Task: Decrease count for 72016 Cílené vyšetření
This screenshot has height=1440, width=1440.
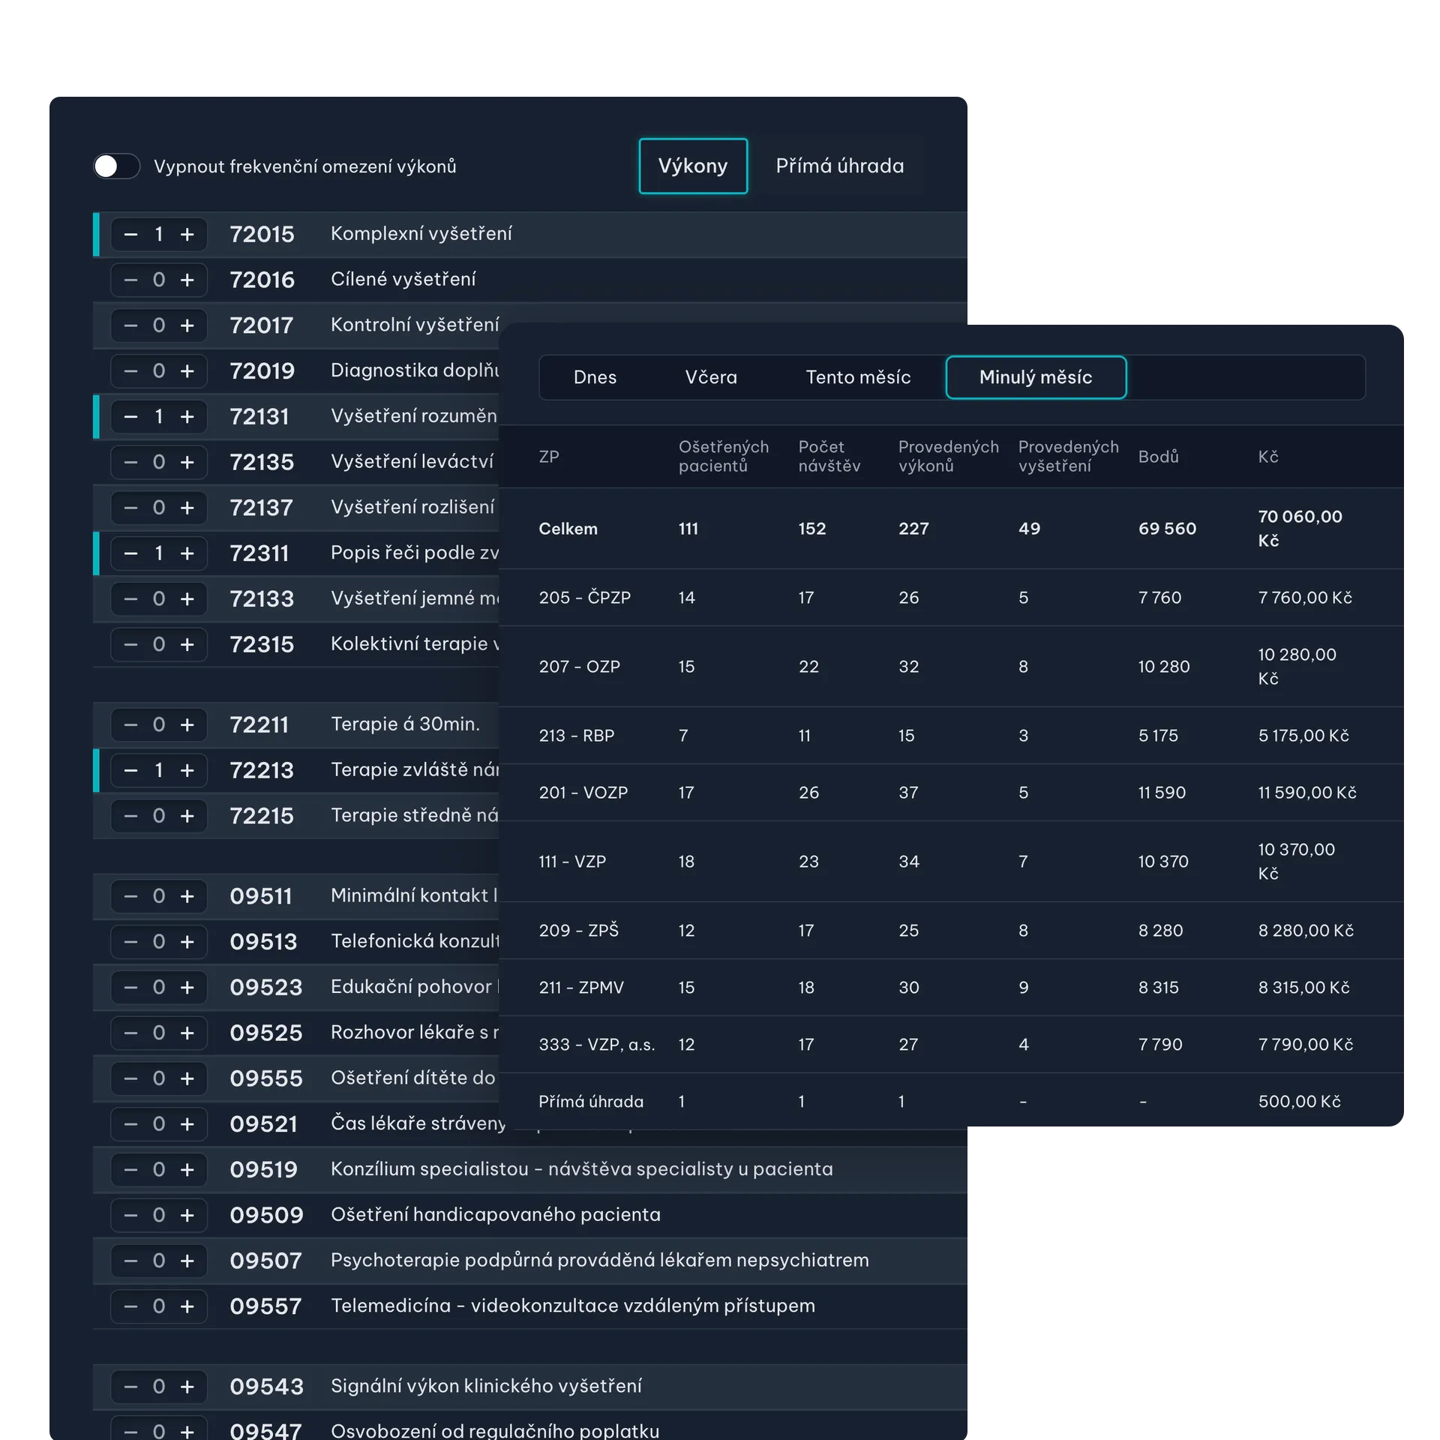Action: tap(130, 280)
